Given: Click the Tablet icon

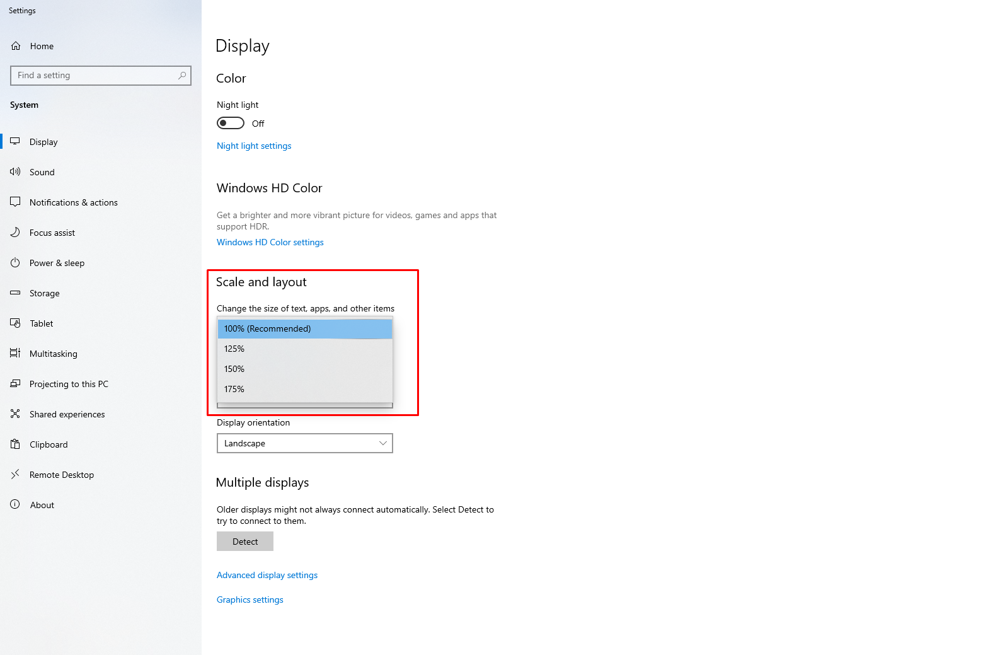Looking at the screenshot, I should click(x=15, y=323).
